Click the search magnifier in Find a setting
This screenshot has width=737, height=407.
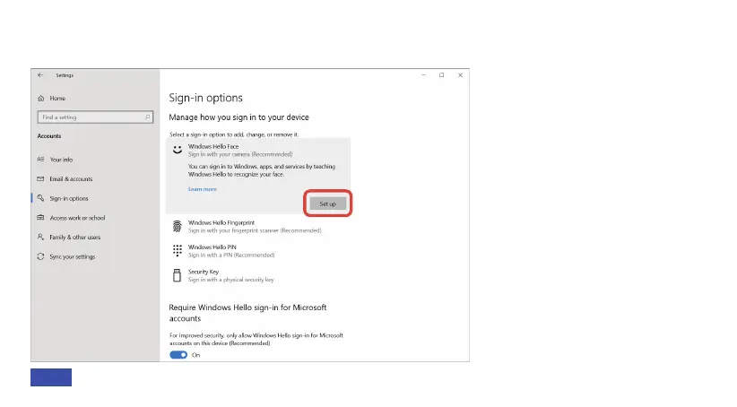[147, 117]
